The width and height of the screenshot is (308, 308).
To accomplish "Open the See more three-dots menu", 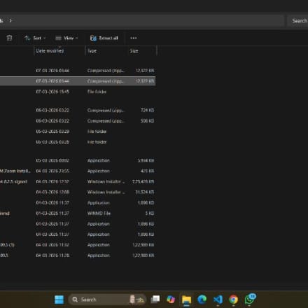I will pos(134,38).
